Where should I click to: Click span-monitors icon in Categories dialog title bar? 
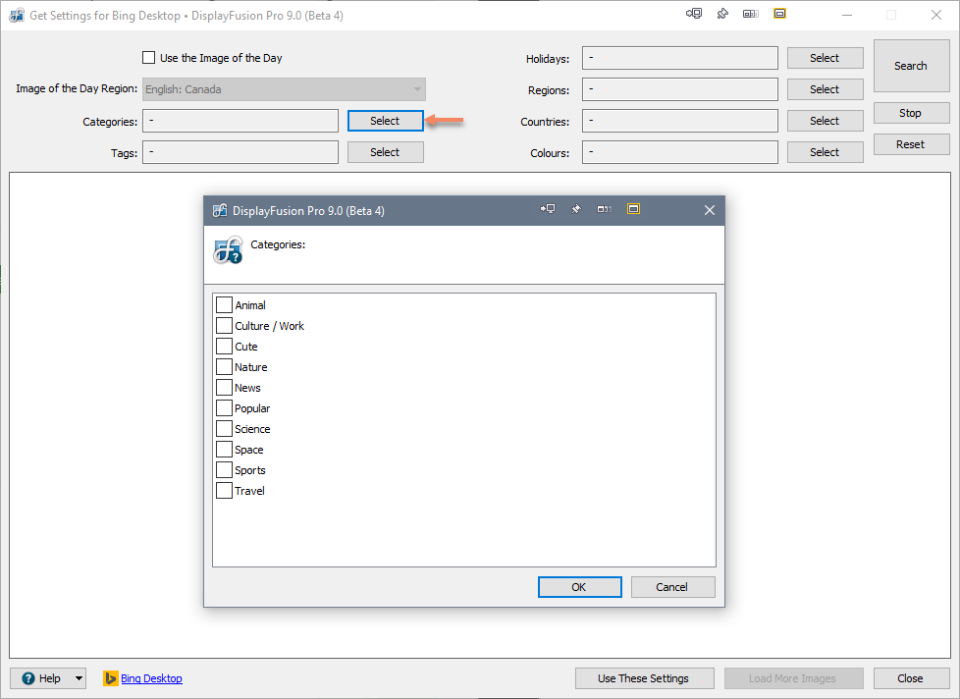click(605, 209)
